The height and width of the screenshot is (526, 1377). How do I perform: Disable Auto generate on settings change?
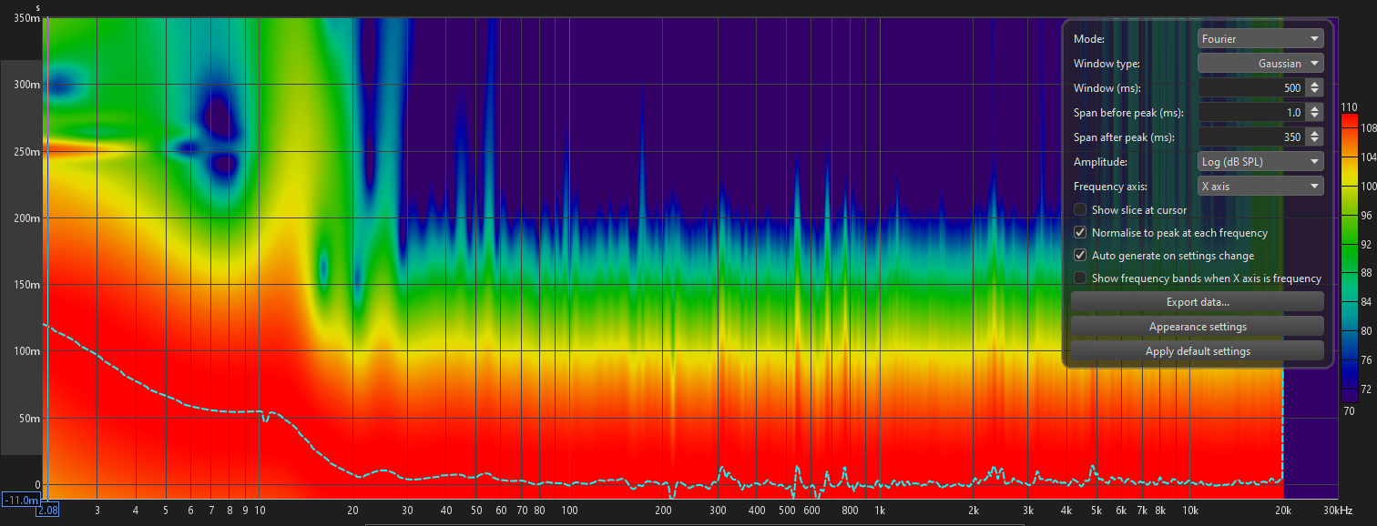[1080, 256]
